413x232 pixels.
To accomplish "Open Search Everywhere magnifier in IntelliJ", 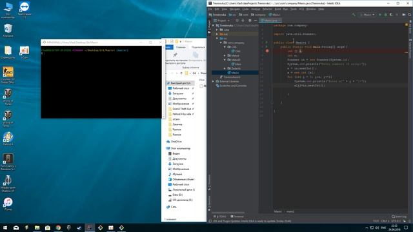I will (410, 15).
